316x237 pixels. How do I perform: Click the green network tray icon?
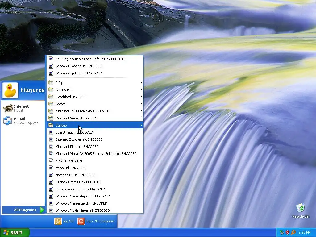point(281,232)
